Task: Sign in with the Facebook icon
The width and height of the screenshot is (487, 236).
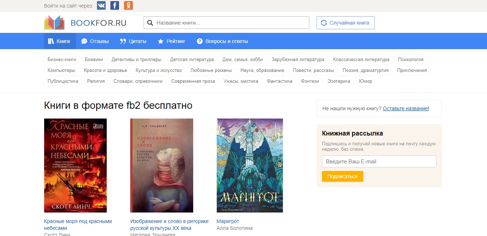Action: 115,5
